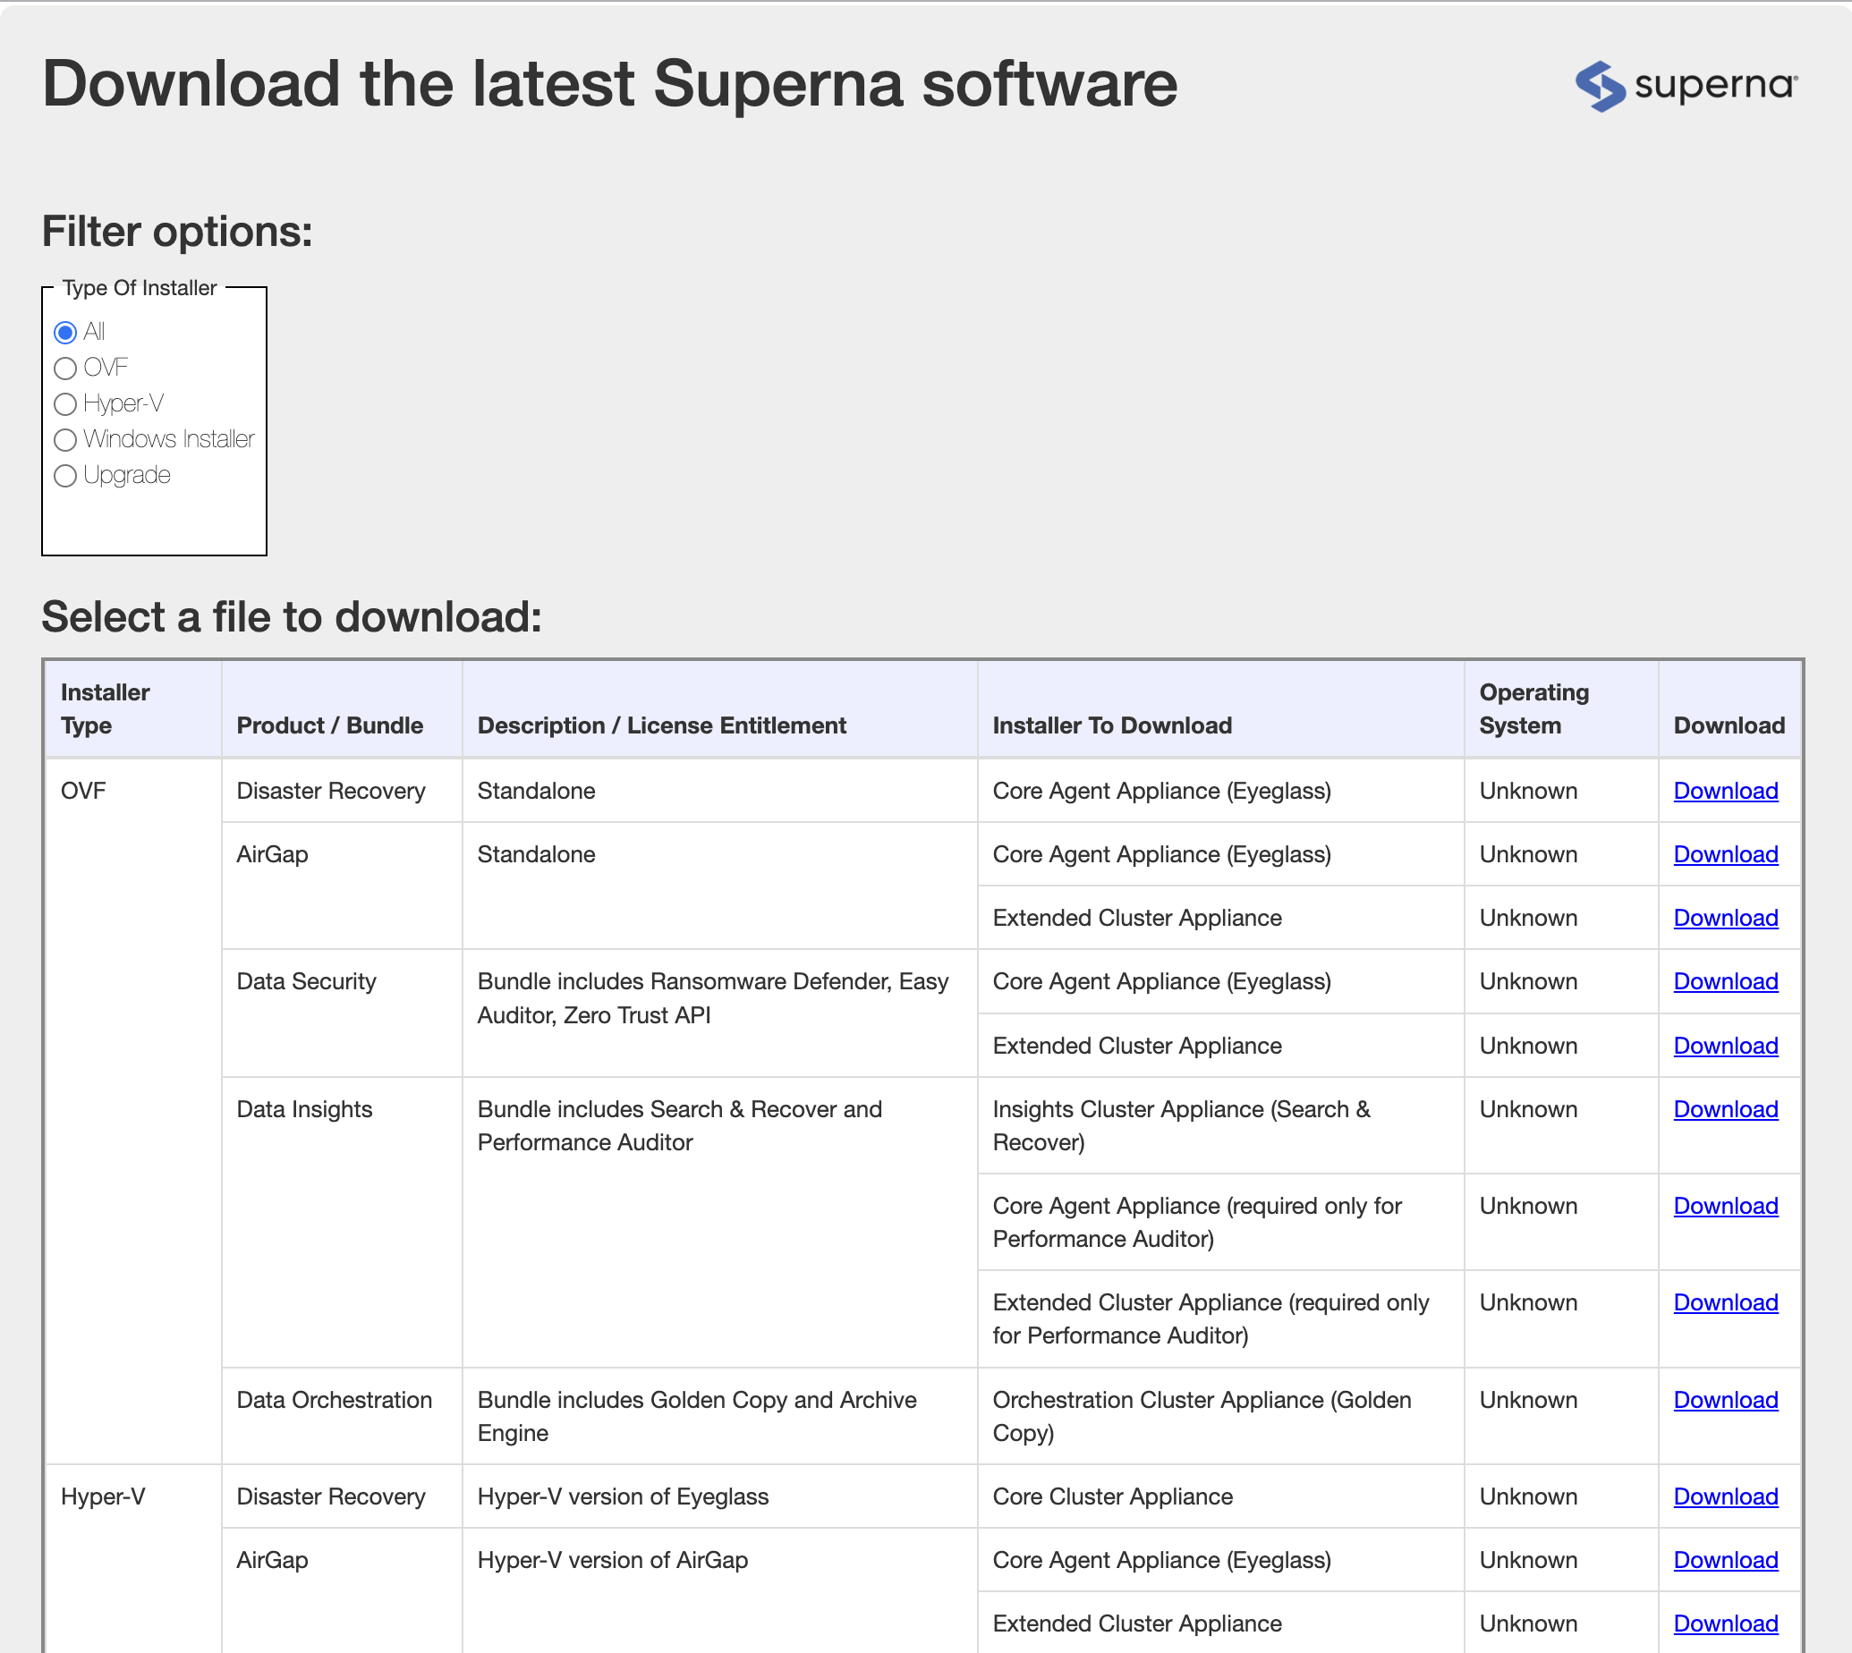
Task: Download Extended Cluster Appliance for Performance Auditor
Action: tap(1725, 1302)
